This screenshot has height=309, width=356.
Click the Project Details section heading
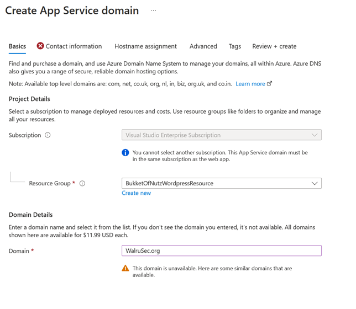tap(29, 99)
